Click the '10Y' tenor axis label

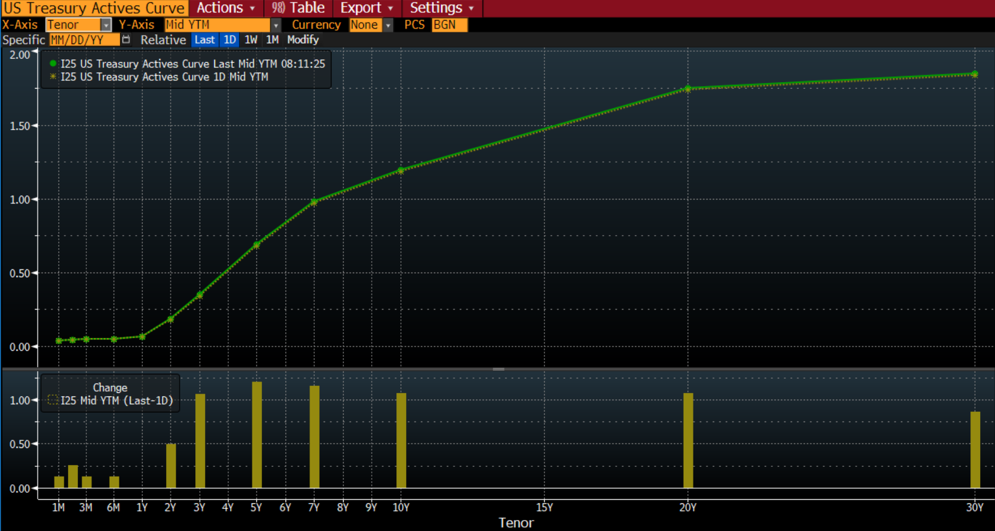401,507
